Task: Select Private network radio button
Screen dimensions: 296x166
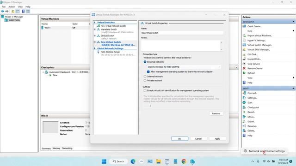Action: tap(145, 81)
